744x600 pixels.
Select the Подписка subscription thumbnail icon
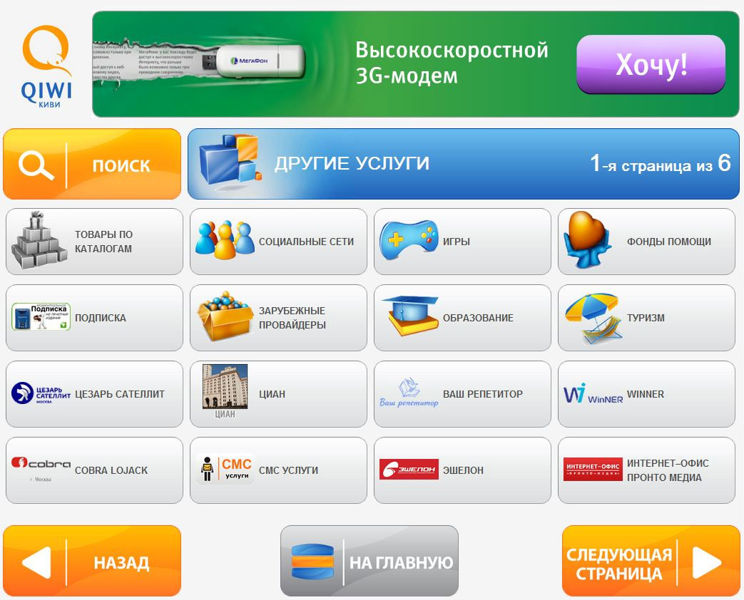41,316
